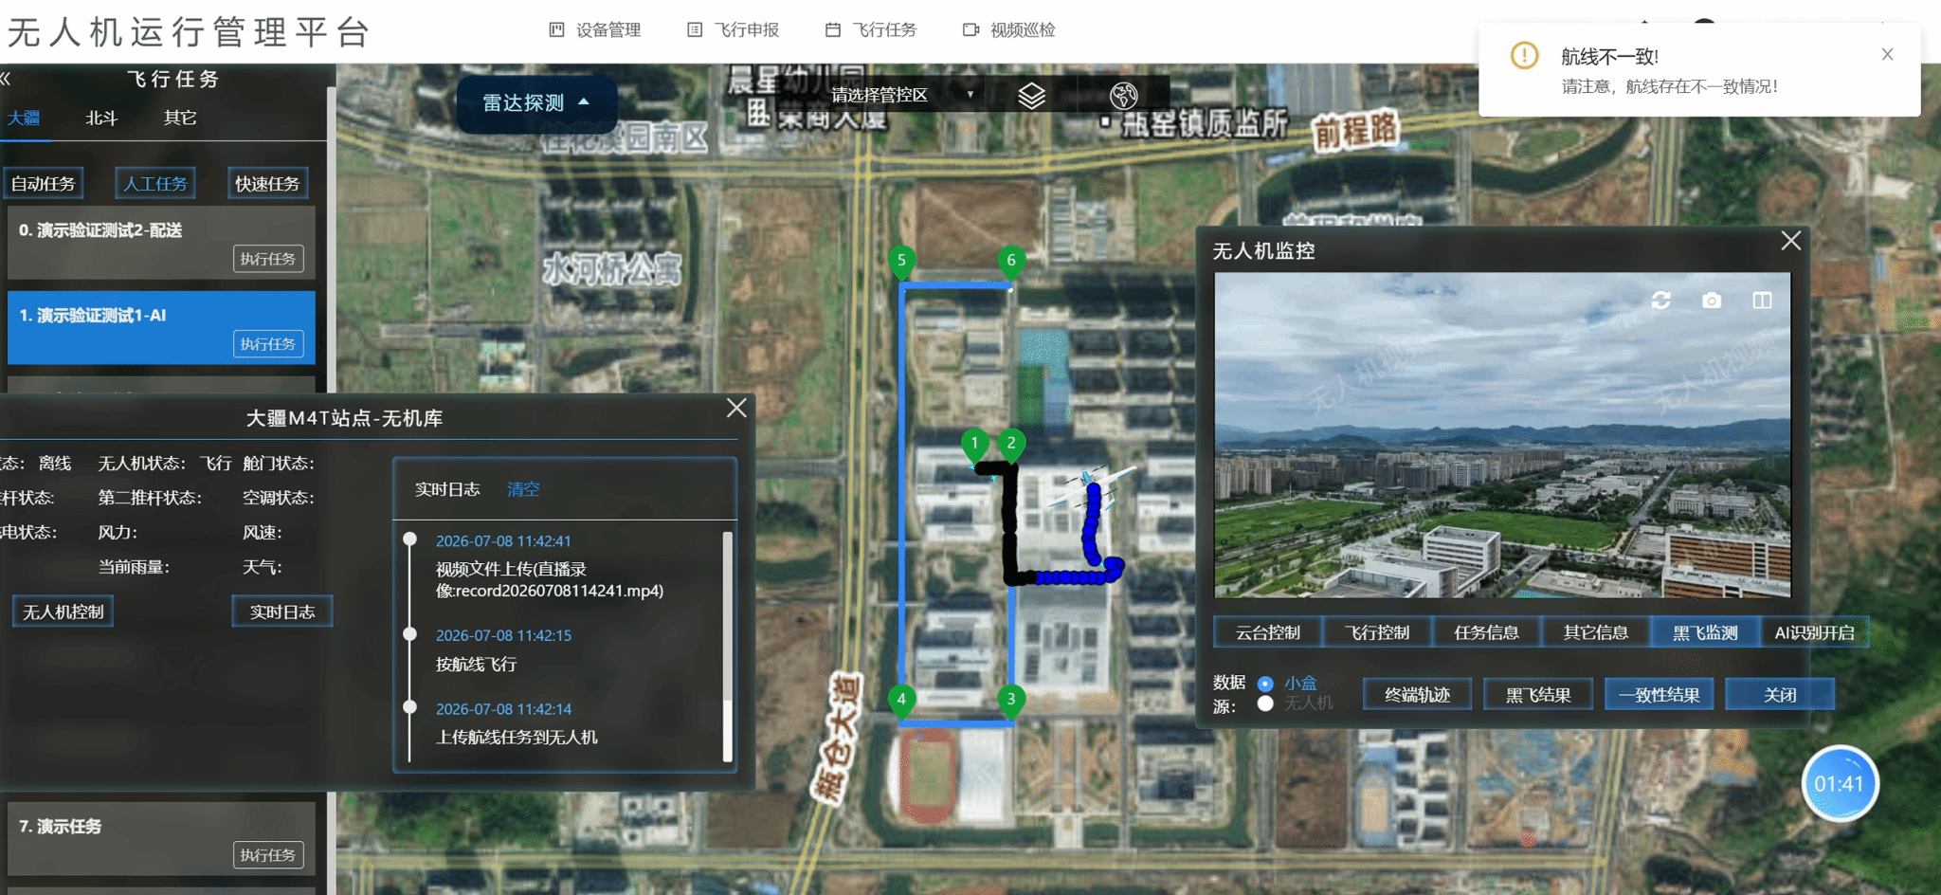Select waypoint marker 4 on the map

901,702
